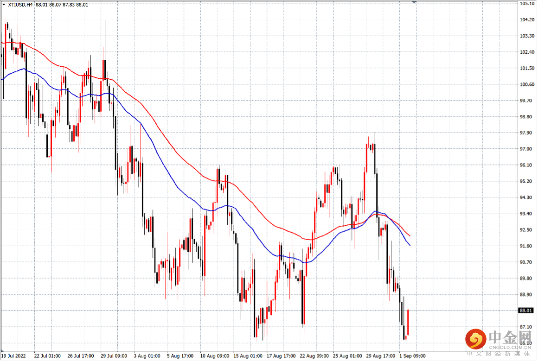Screen dimensions: 538x362
Task: Click the 29 Jul 09:00 time label
Action: [114, 356]
